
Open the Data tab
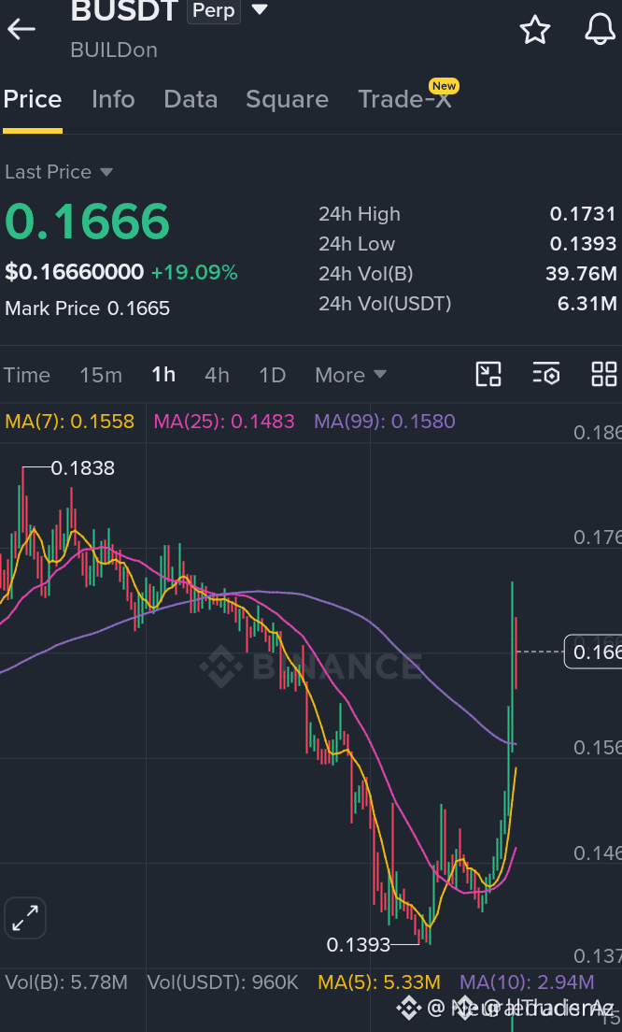[x=191, y=99]
